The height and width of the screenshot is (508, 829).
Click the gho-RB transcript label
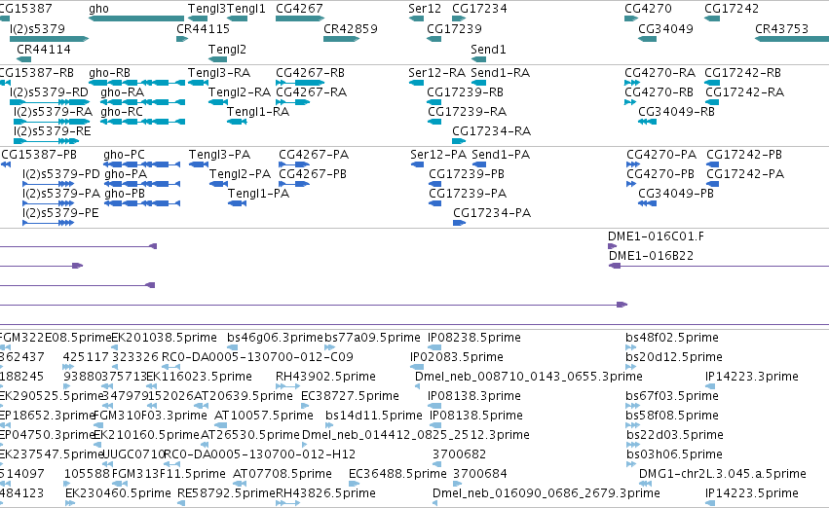tap(109, 72)
